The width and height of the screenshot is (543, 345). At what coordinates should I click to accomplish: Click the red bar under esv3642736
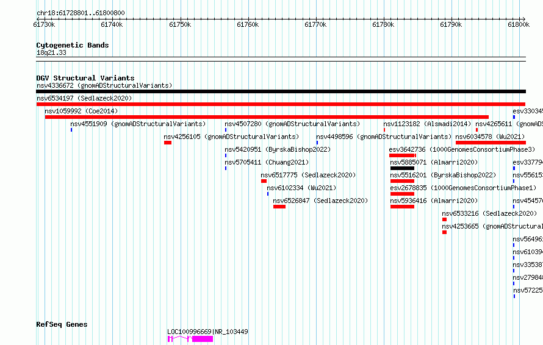coord(403,155)
